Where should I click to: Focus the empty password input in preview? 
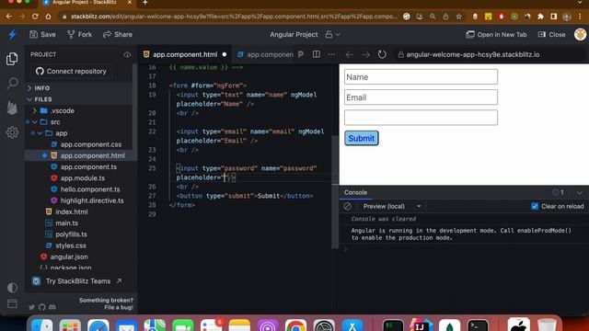(x=421, y=118)
